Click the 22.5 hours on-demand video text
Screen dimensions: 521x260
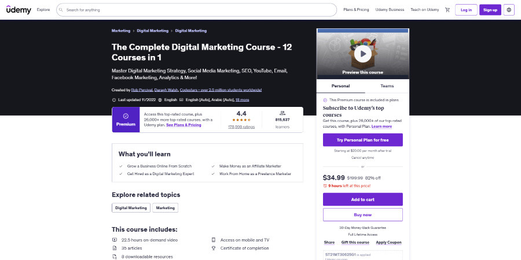(x=149, y=240)
